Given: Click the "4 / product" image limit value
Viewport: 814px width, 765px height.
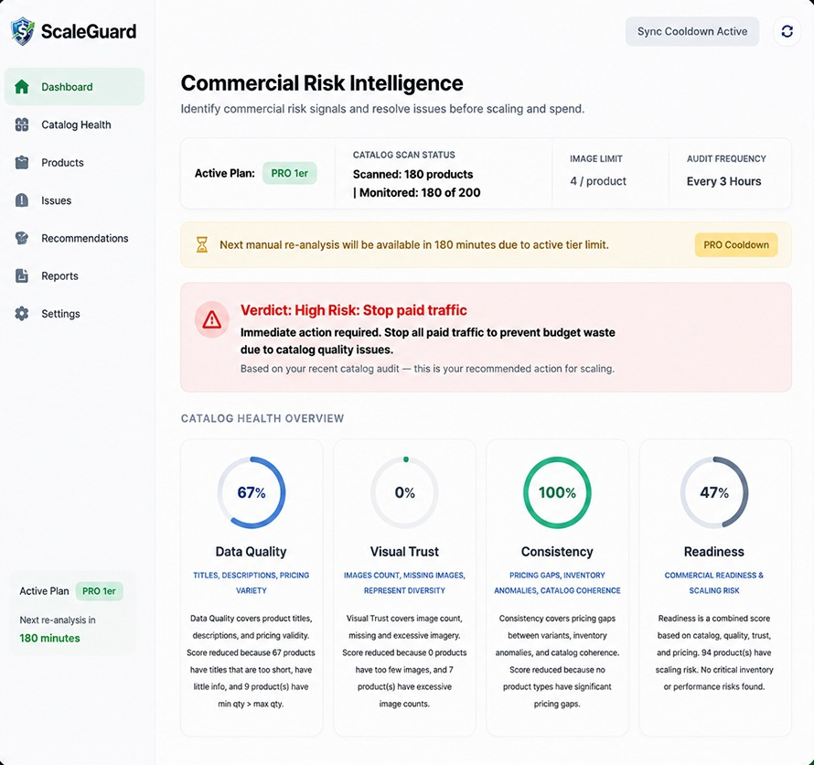Looking at the screenshot, I should [x=598, y=181].
